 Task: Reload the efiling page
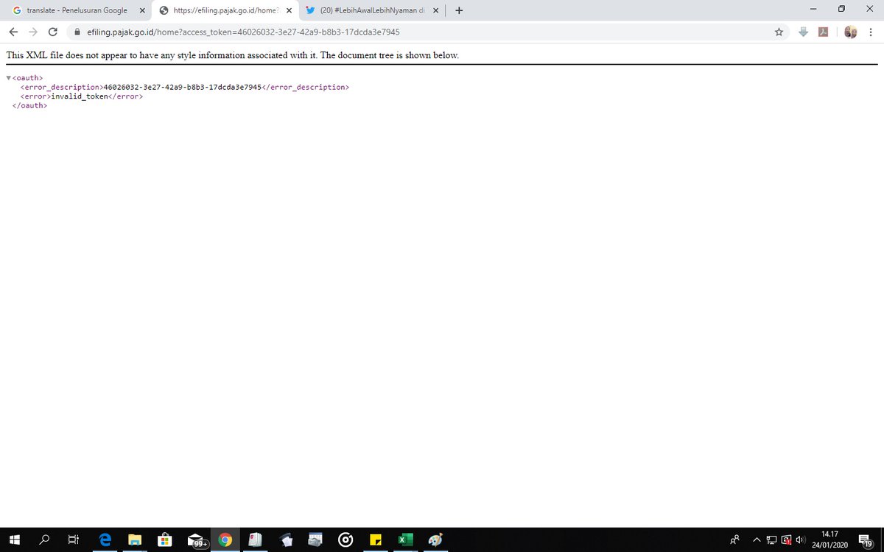point(53,32)
